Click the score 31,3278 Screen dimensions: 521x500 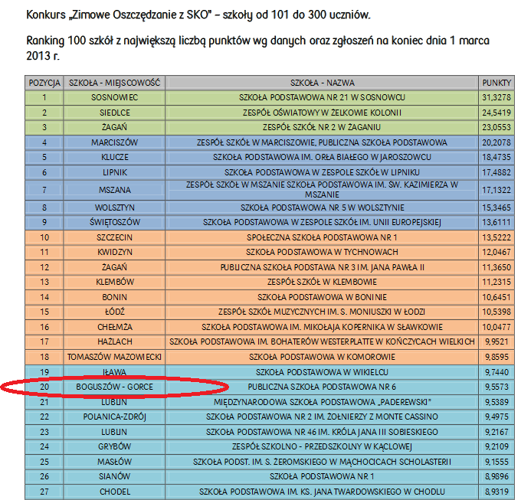tap(496, 97)
